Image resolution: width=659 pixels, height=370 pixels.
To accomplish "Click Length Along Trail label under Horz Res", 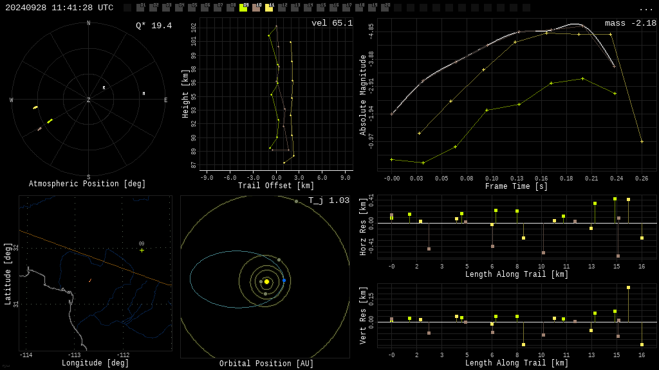I will point(517,274).
